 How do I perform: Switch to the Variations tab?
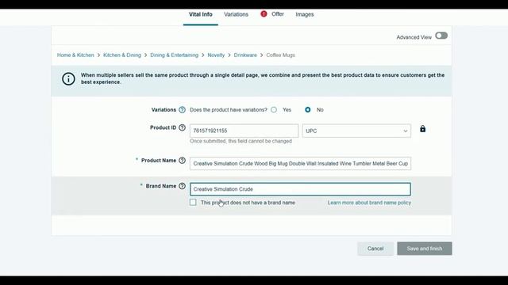[237, 14]
